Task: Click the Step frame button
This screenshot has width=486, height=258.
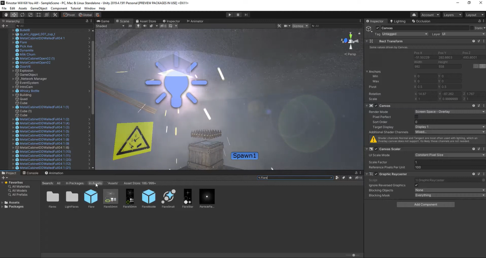Action: coord(246,15)
